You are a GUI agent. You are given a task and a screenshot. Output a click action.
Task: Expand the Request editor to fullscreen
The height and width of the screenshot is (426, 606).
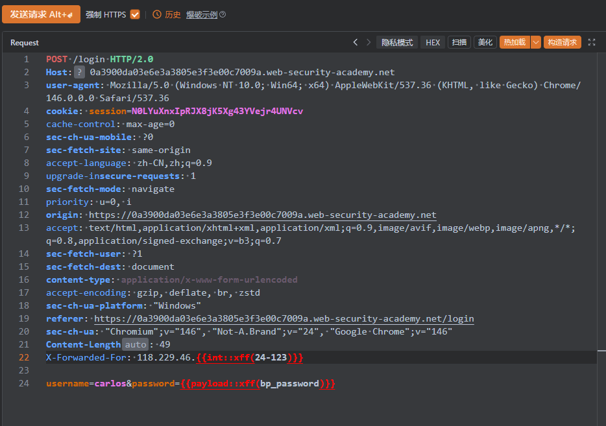click(591, 42)
